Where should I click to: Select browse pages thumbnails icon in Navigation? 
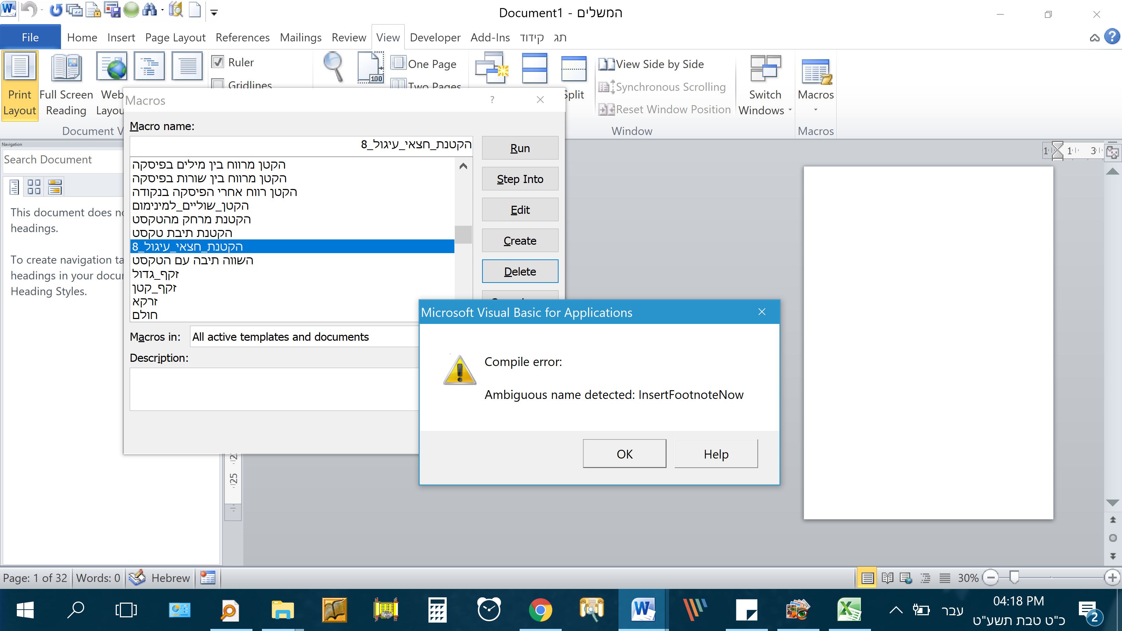(34, 187)
